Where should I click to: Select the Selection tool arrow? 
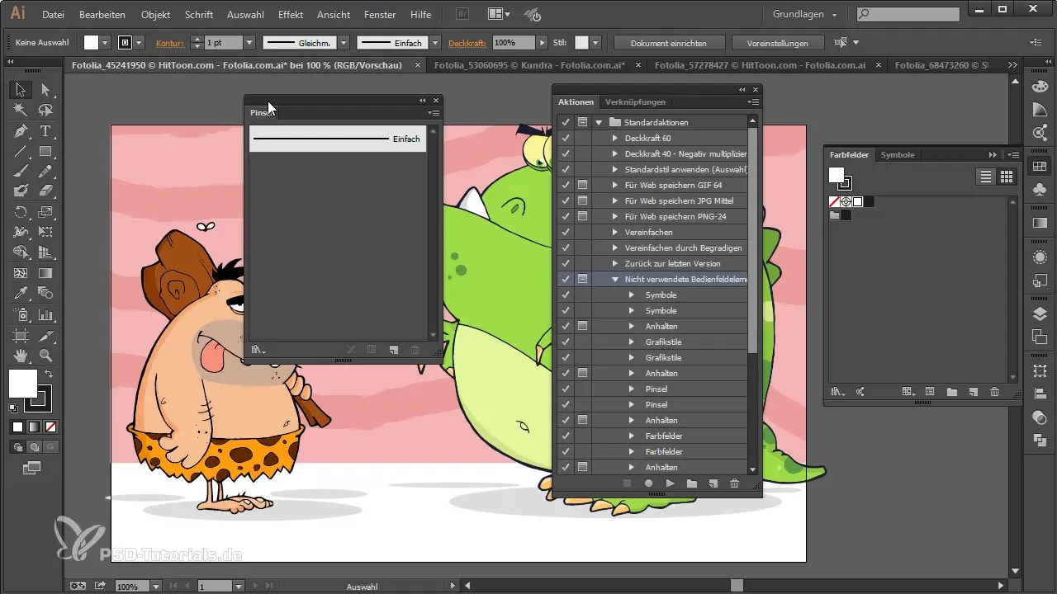[x=21, y=90]
